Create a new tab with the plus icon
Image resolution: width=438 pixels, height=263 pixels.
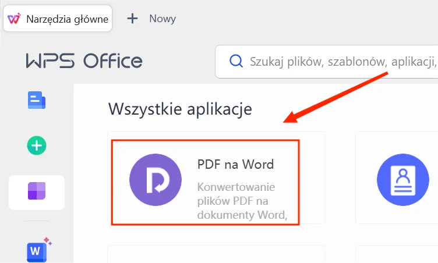tap(132, 19)
